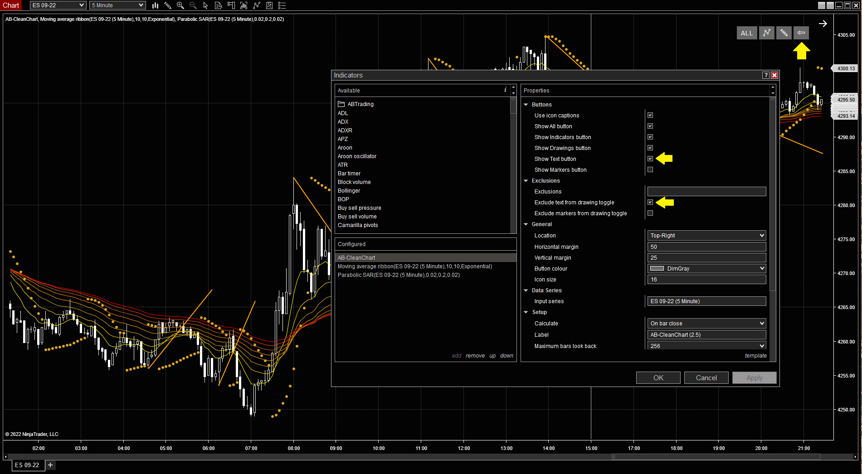The width and height of the screenshot is (862, 474).
Task: Open the DimGray Button colour picker
Action: click(x=706, y=268)
